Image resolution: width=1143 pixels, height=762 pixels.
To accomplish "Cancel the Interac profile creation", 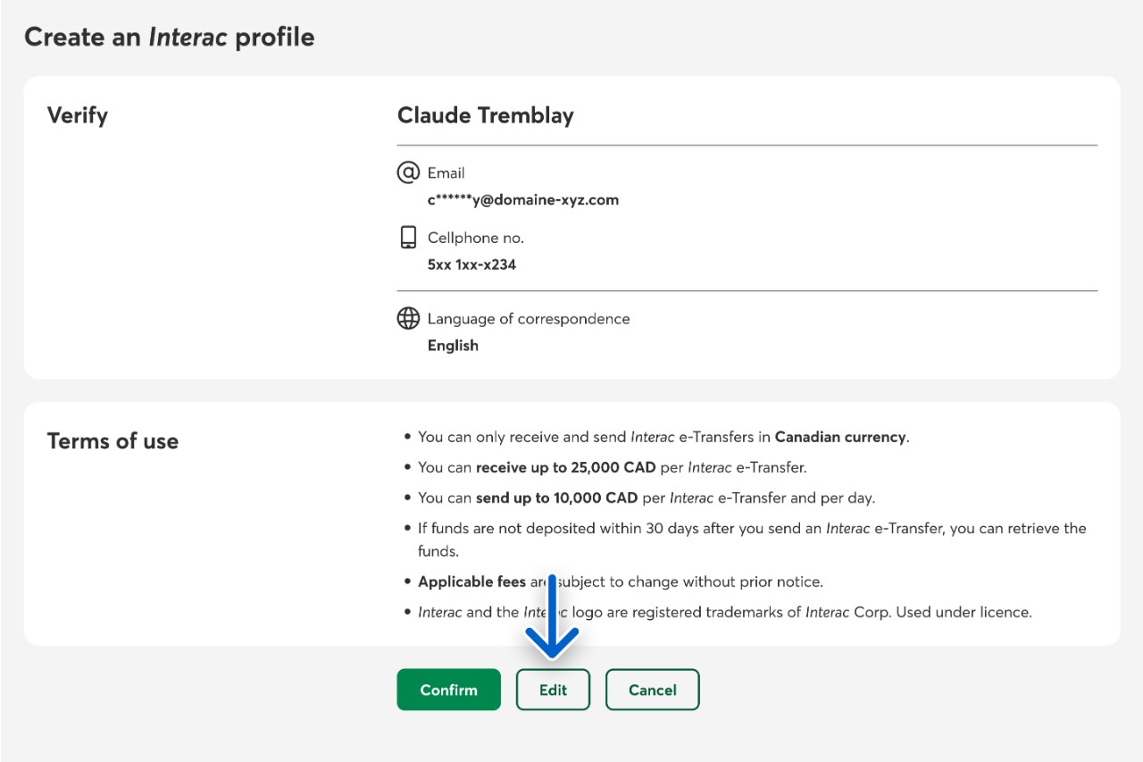I will (652, 690).
